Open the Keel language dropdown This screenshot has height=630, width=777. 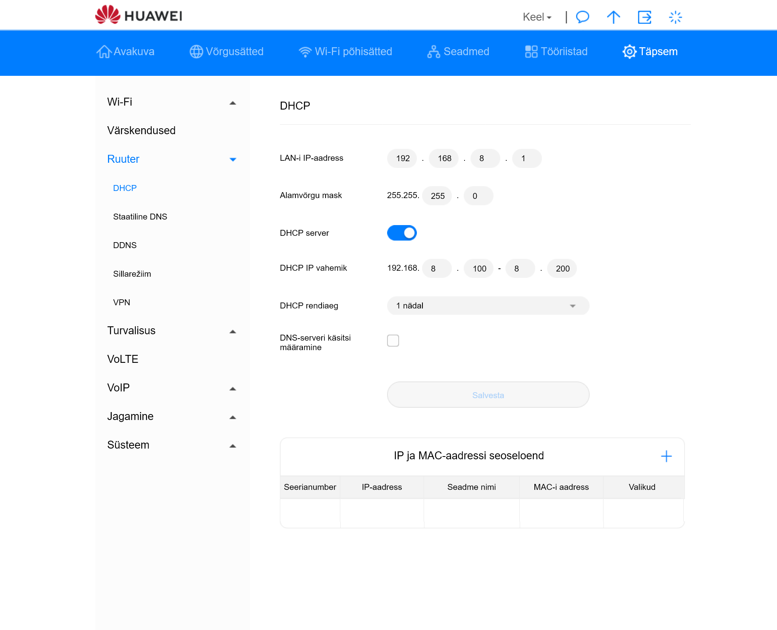point(537,17)
